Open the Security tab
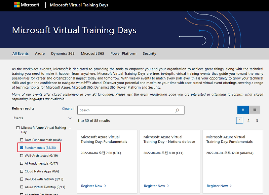Viewport: 269px width, 195px height. click(x=149, y=54)
